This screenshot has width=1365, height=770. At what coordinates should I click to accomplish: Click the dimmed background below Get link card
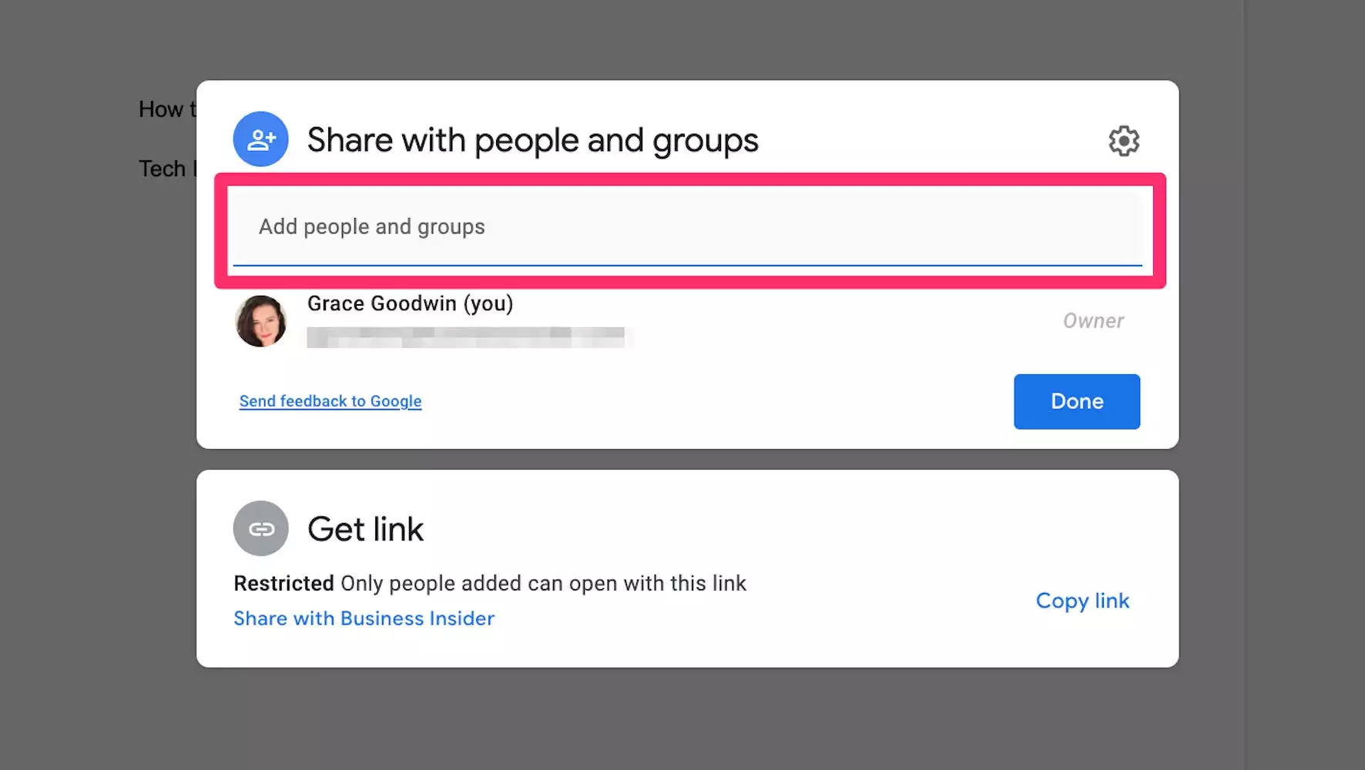coord(686,720)
